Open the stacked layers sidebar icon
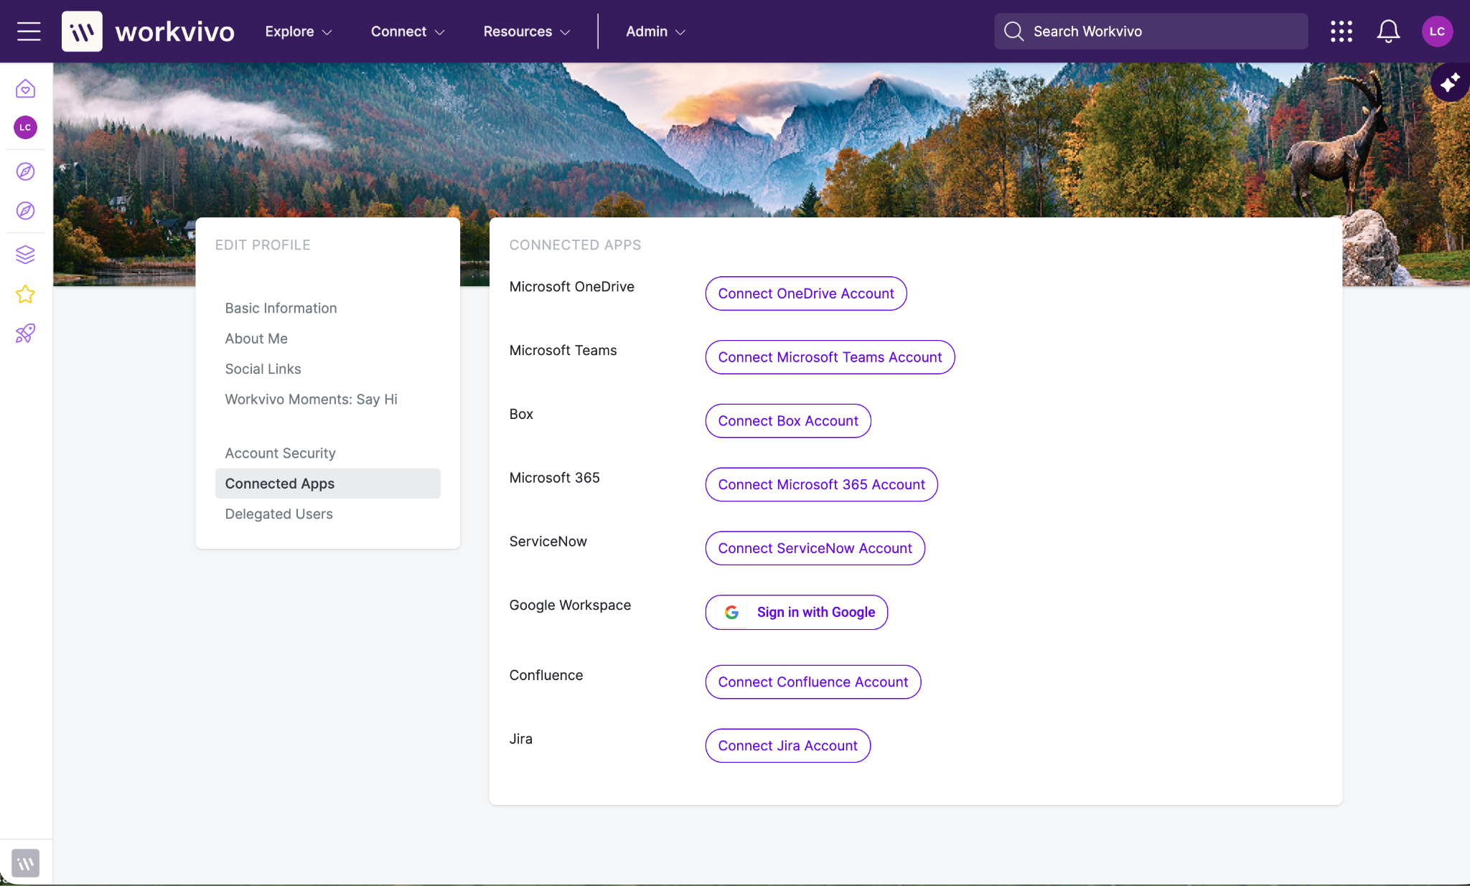This screenshot has width=1470, height=886. click(26, 255)
